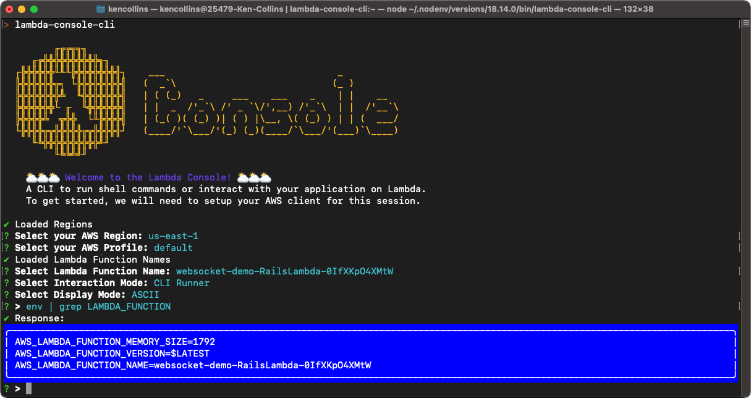Click the window title text in title bar
The image size is (751, 398).
(381, 9)
